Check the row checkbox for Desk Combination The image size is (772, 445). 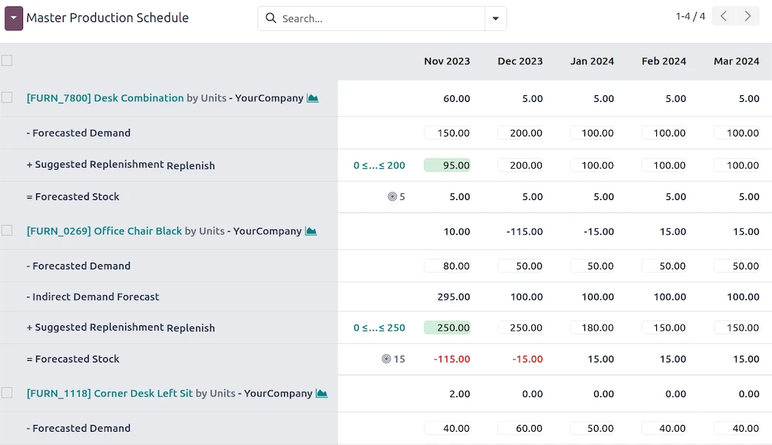tap(7, 97)
